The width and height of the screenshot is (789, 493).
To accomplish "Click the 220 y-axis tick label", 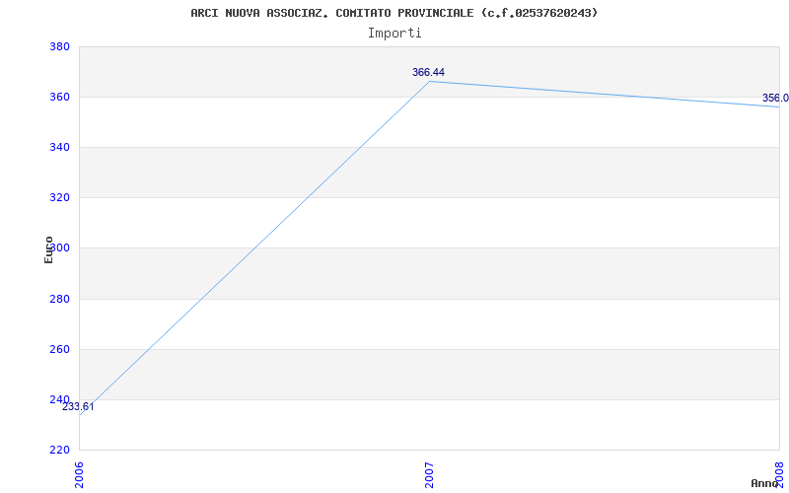I will pyautogui.click(x=59, y=450).
